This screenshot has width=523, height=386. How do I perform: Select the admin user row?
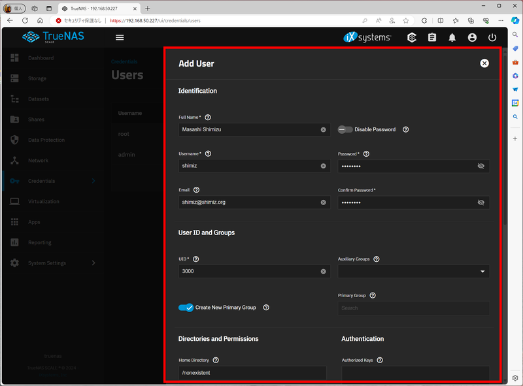click(137, 155)
